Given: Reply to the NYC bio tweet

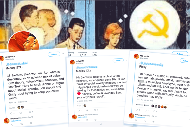Looking at the screenshot, I should (11, 113).
